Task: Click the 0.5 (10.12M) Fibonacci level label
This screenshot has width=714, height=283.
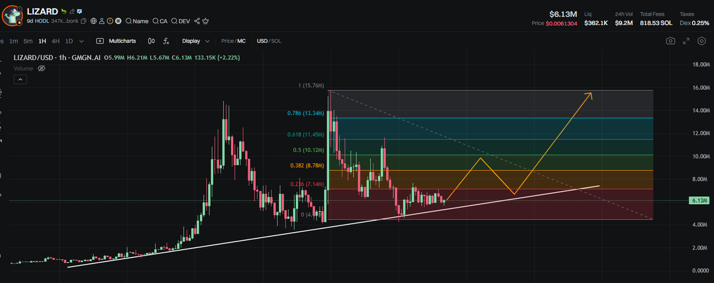Action: [308, 150]
